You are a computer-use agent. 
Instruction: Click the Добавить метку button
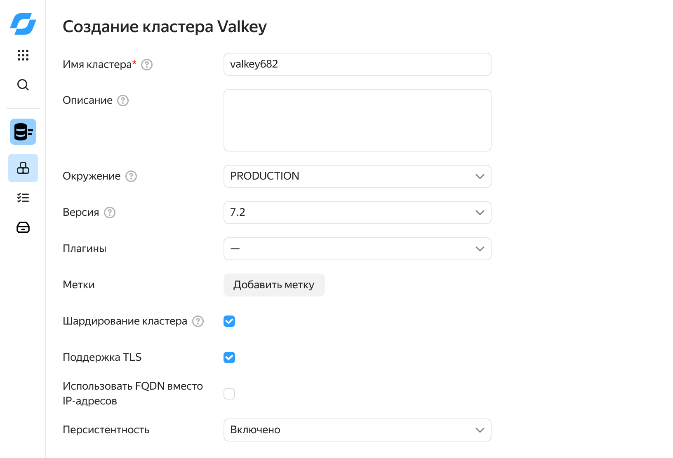click(x=274, y=285)
